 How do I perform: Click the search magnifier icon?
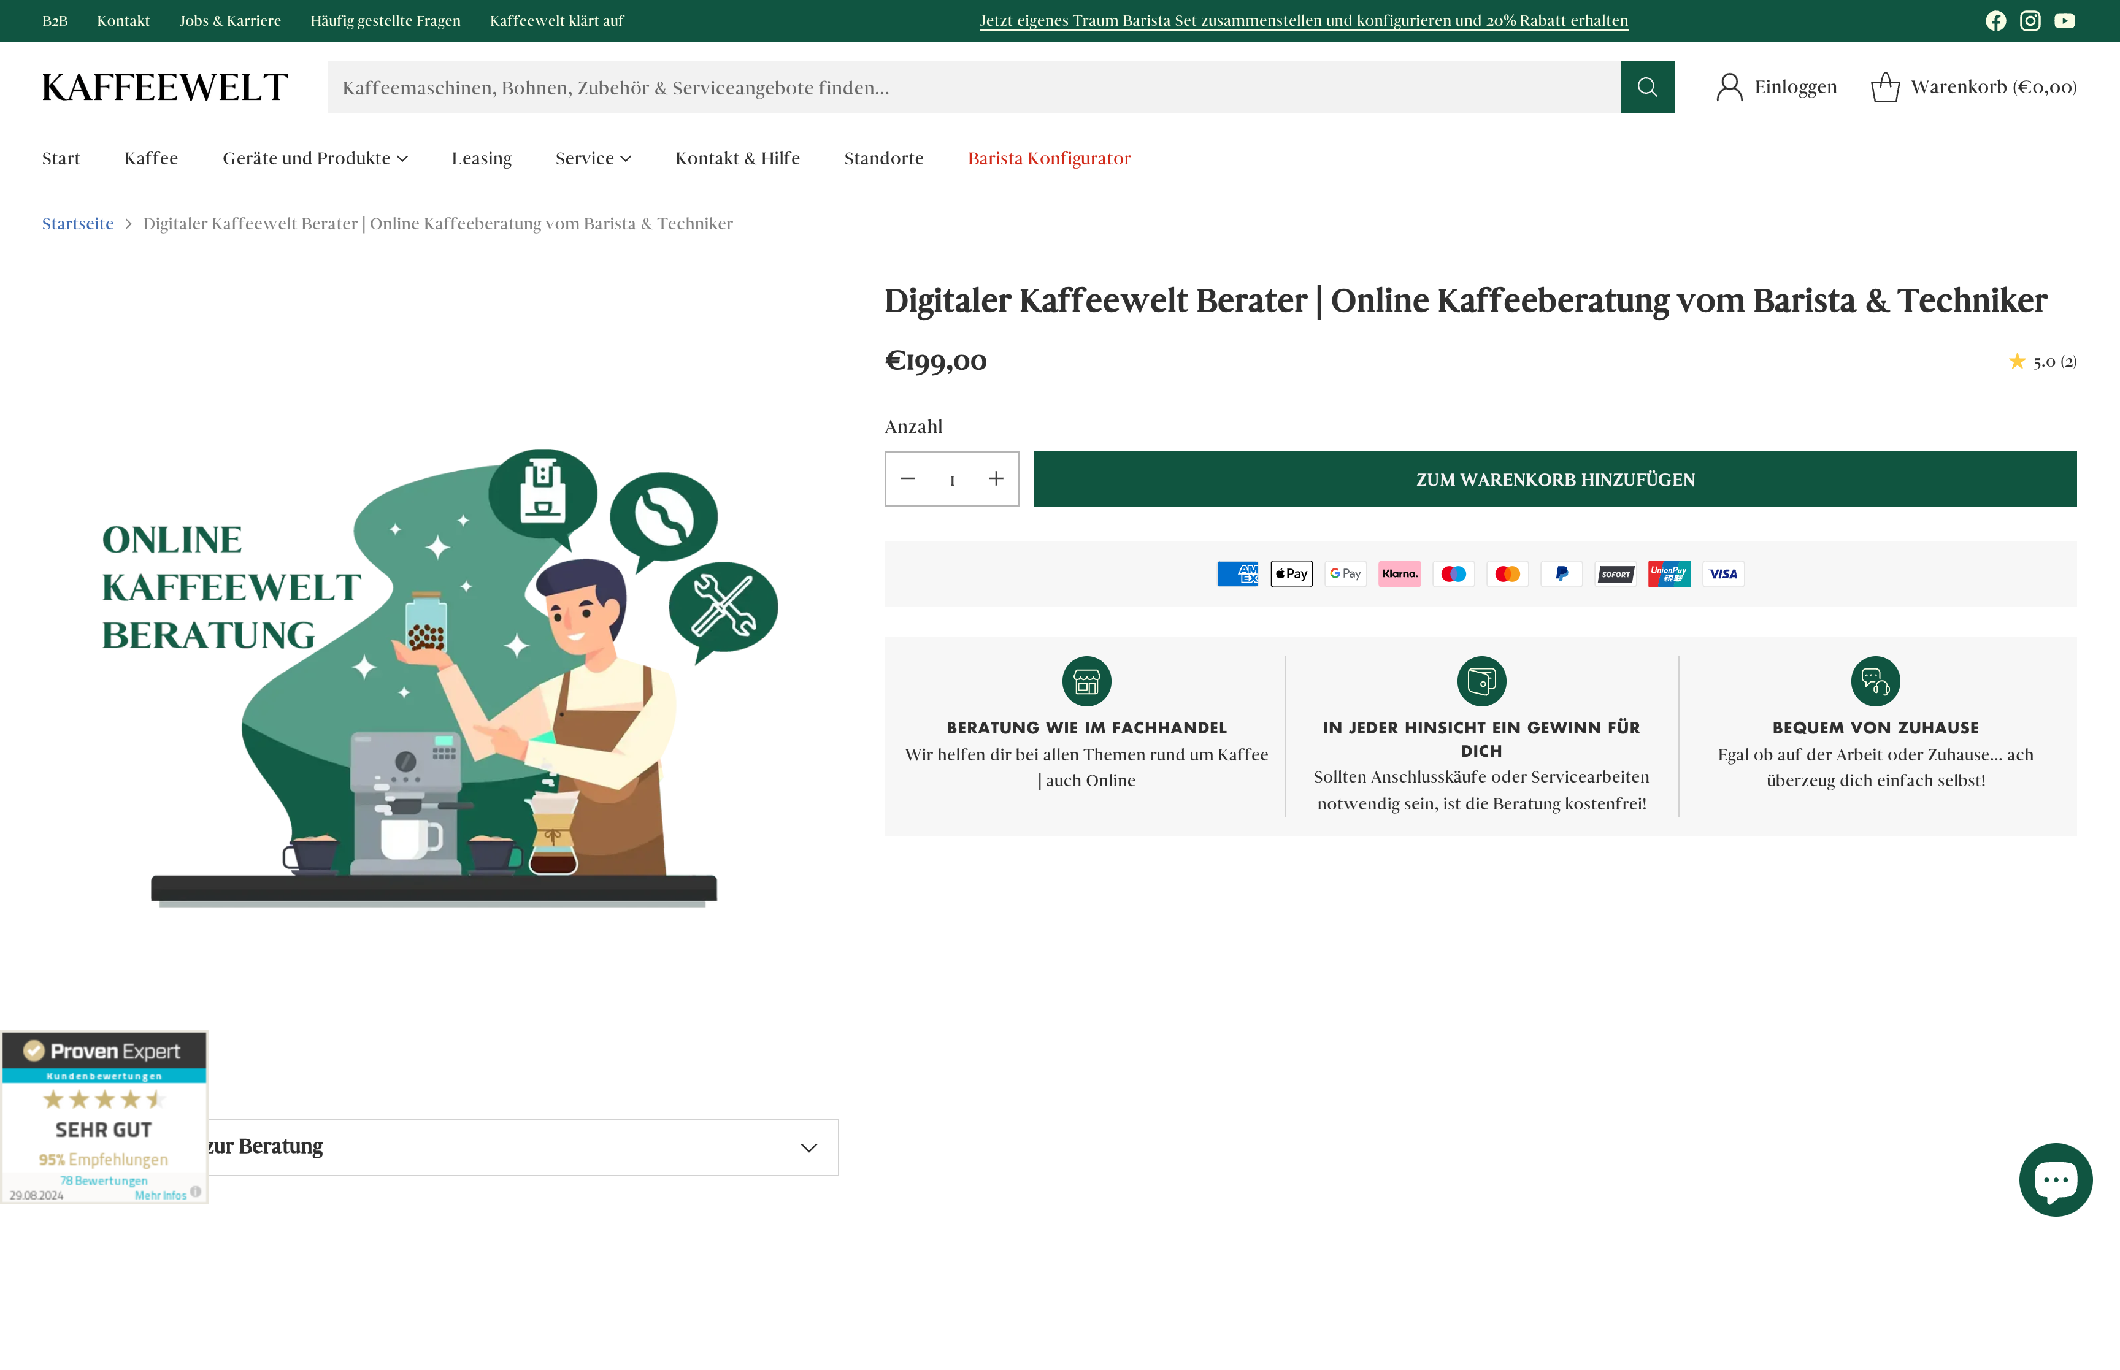[x=1648, y=86]
